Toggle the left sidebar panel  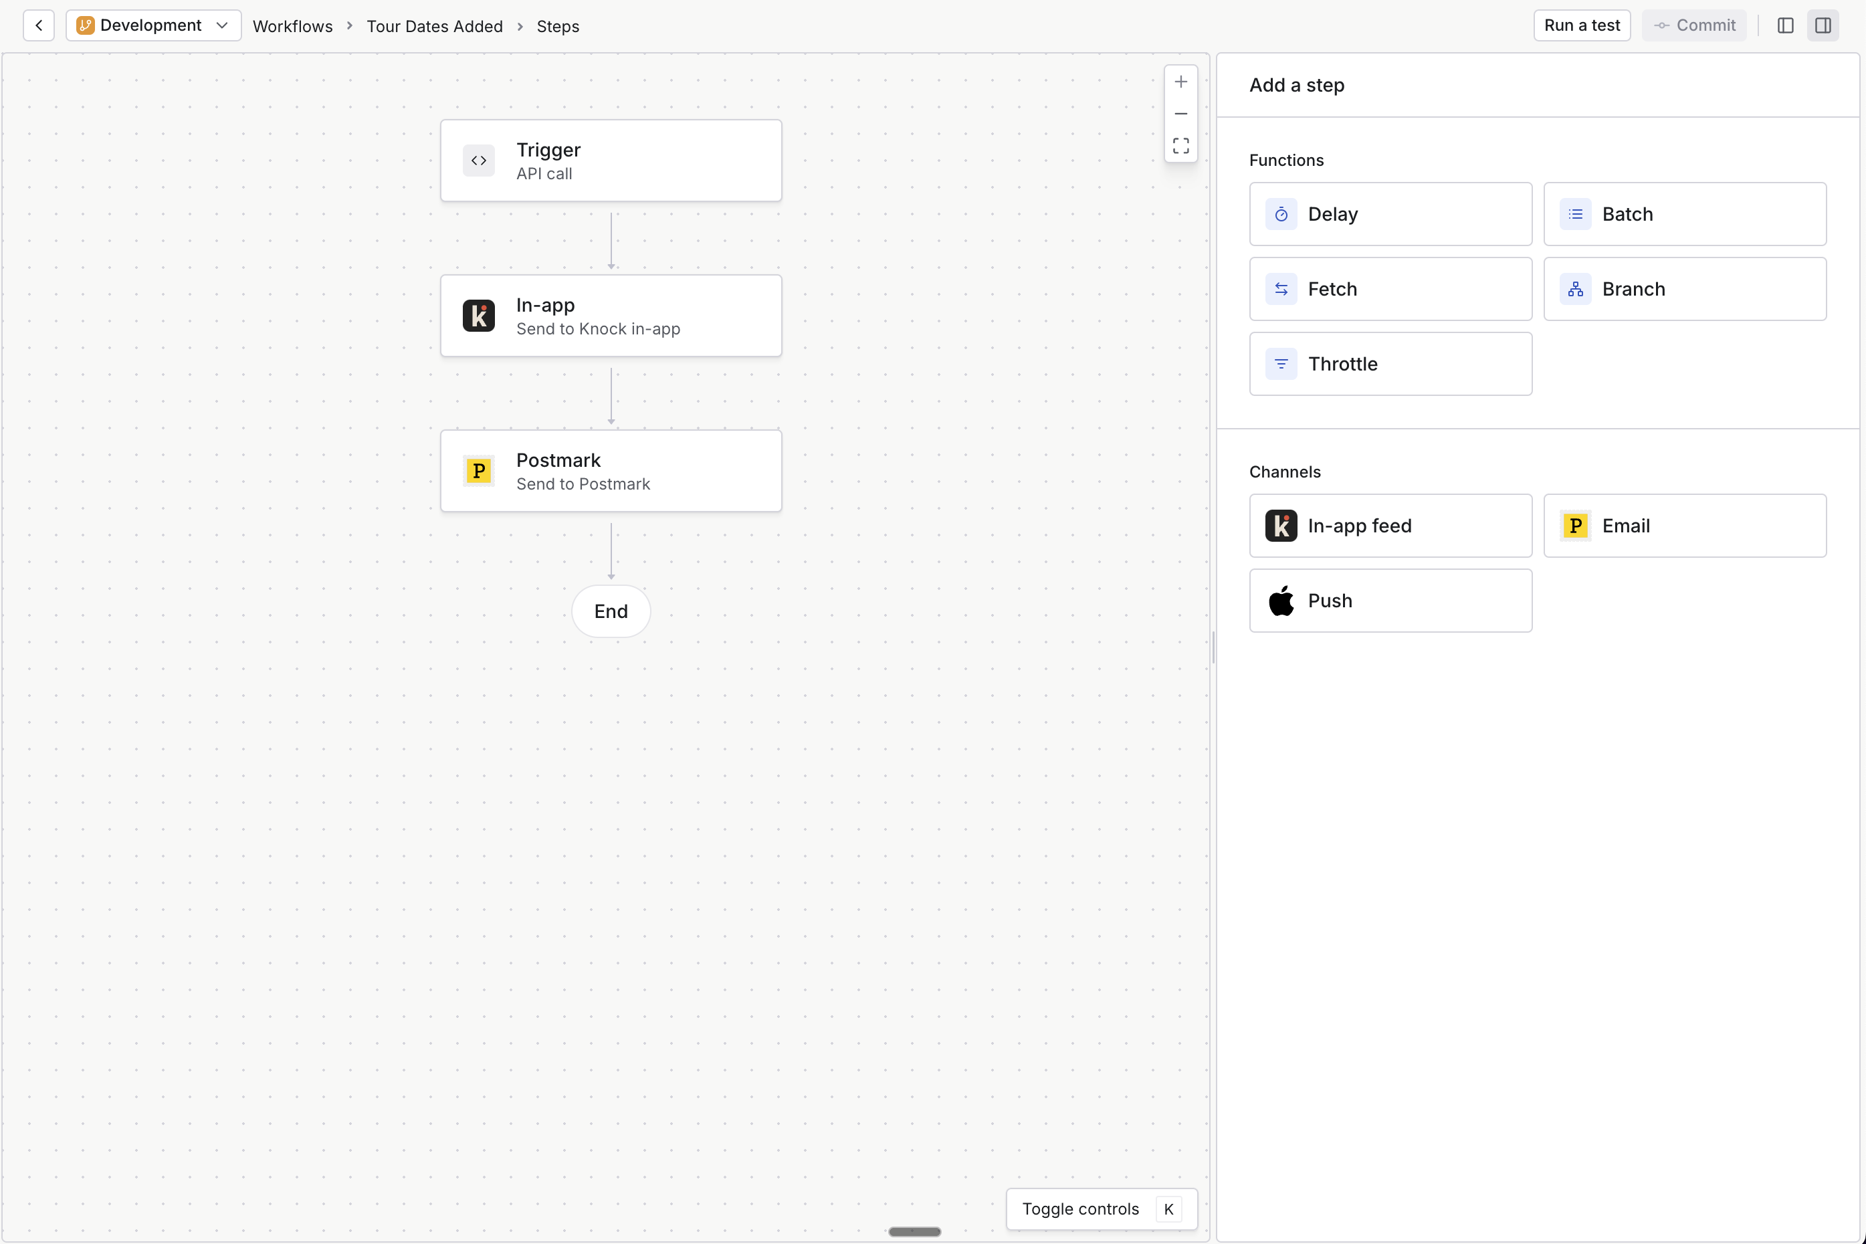click(x=1786, y=25)
